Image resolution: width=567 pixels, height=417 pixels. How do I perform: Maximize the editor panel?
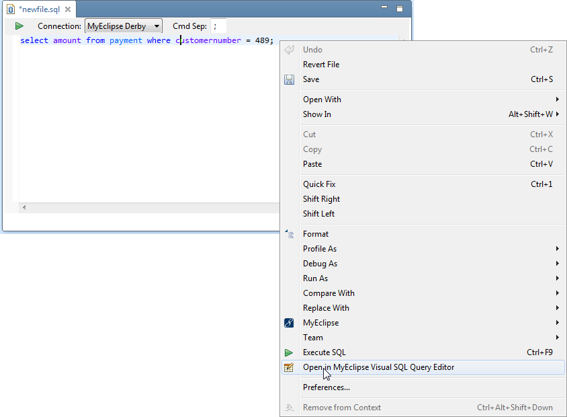click(400, 9)
